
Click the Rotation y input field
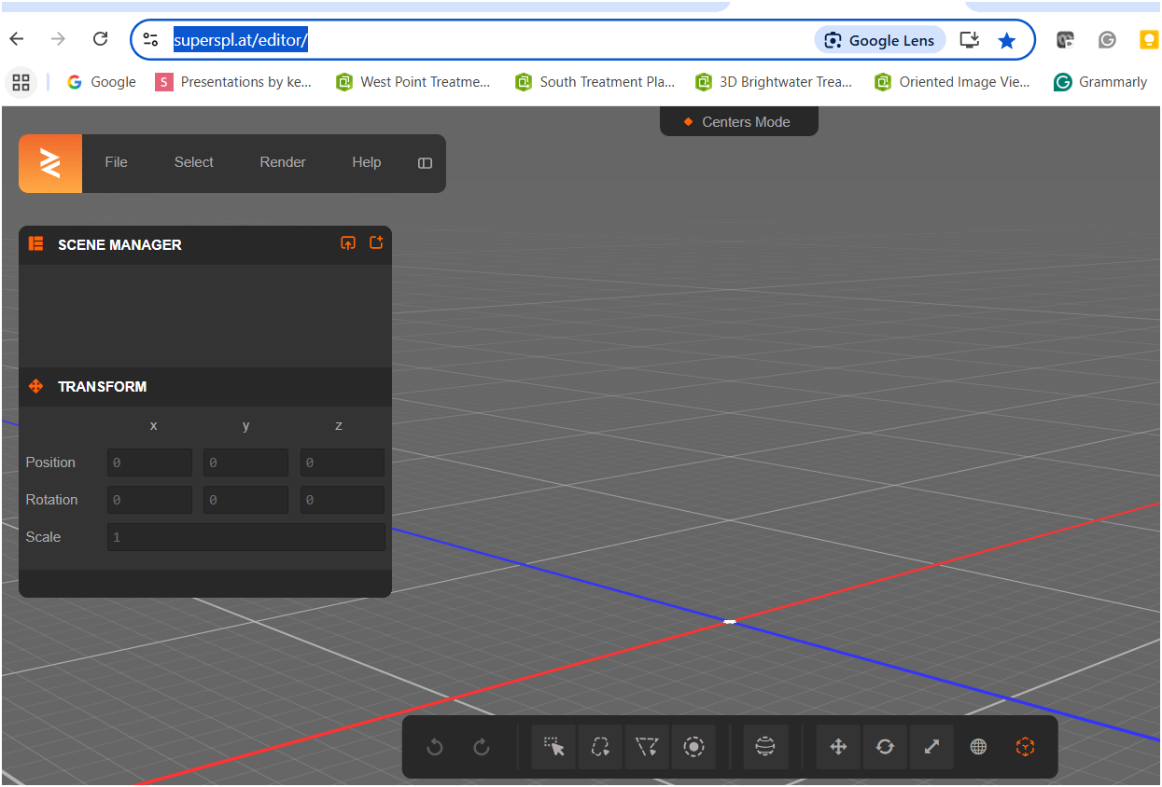point(245,500)
